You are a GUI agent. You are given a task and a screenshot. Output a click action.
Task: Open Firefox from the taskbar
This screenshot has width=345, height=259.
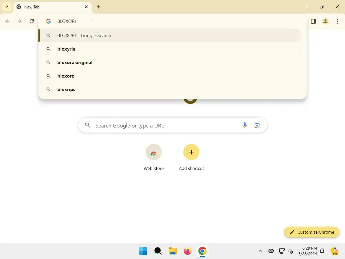click(x=187, y=251)
